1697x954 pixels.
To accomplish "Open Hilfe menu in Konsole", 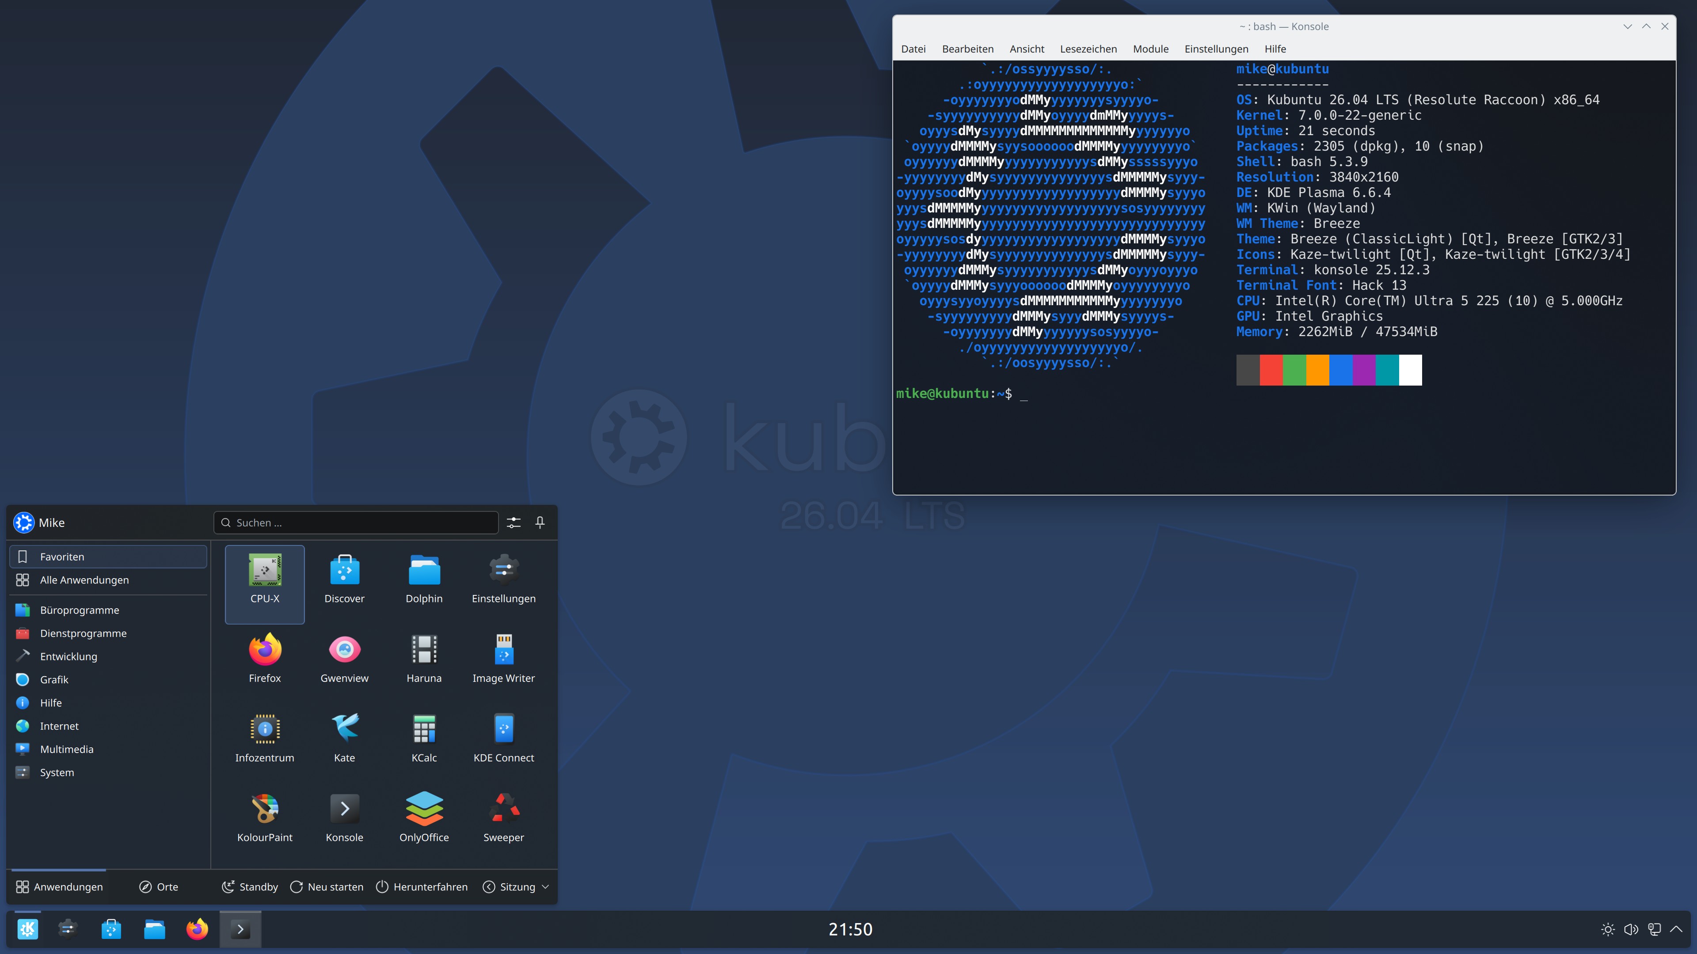I will pos(1275,49).
